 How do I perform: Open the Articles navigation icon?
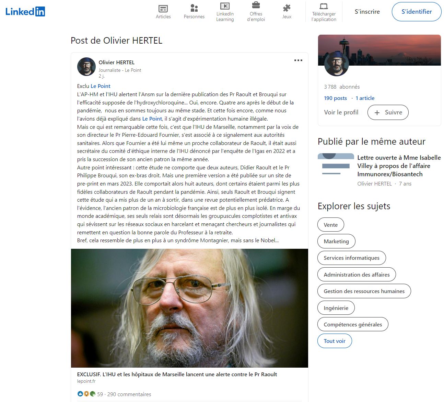[163, 9]
